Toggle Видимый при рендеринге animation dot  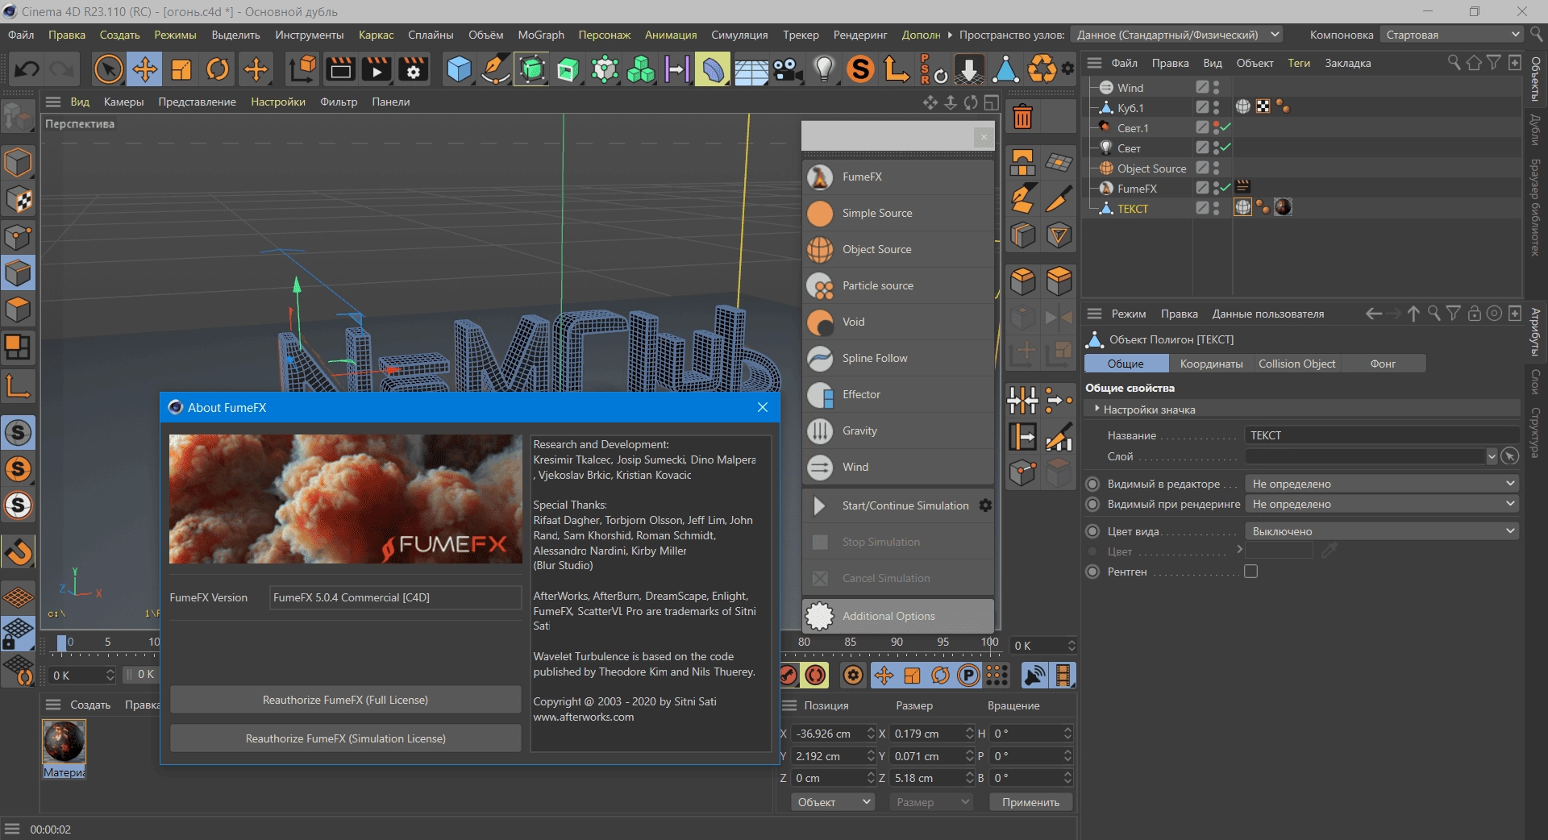(1092, 504)
